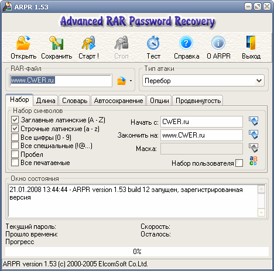Image resolution: width=274 pixels, height=271 pixels.
Task: Open the О ARPR info icon
Action: 218,43
